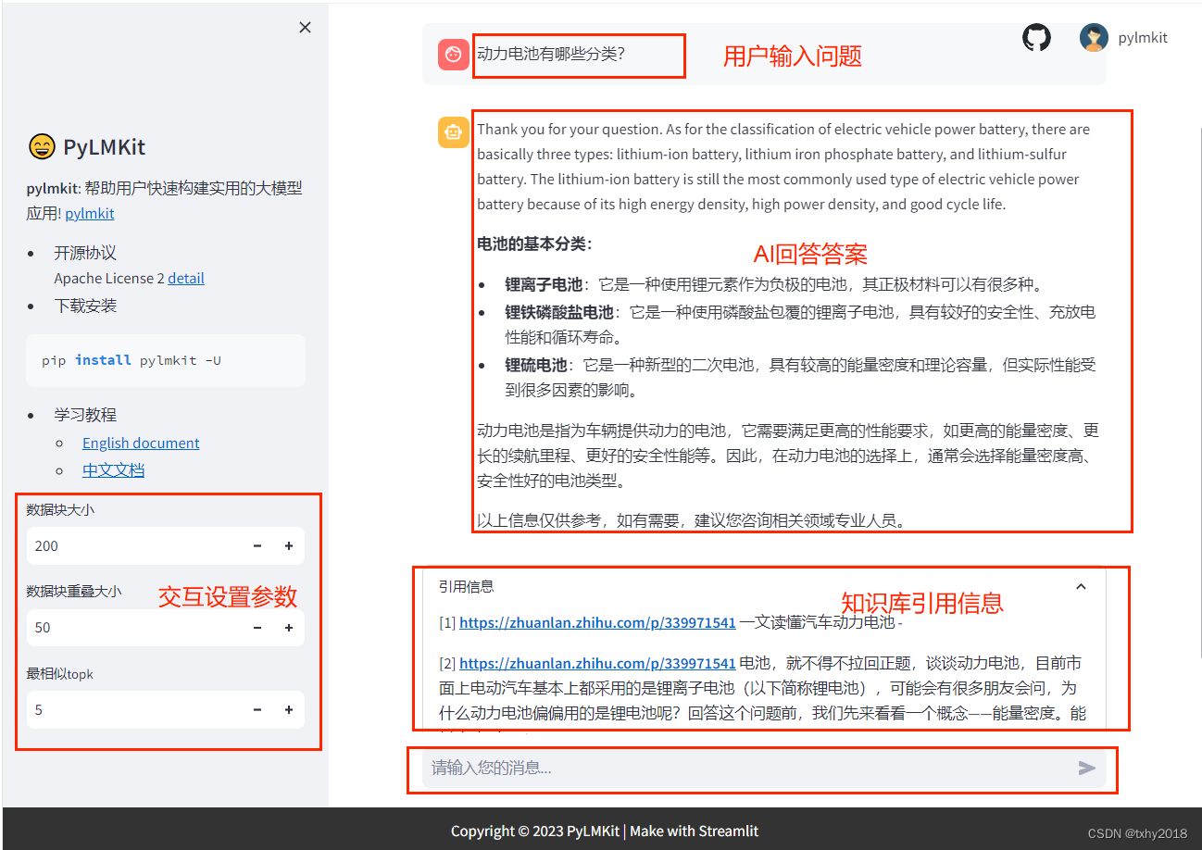
Task: Click the 数据块大小 value field showing 200
Action: click(134, 546)
